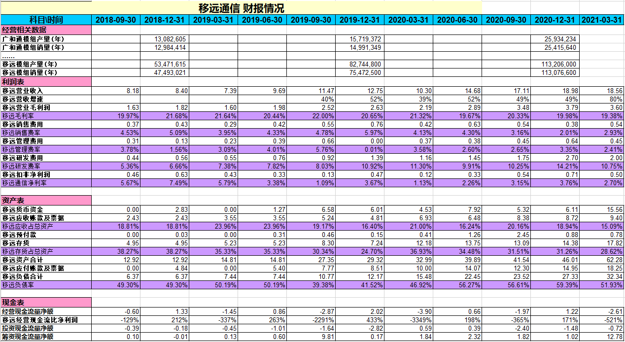Select the total assets cell showing 62.28
625x342 pixels.
tap(601, 260)
